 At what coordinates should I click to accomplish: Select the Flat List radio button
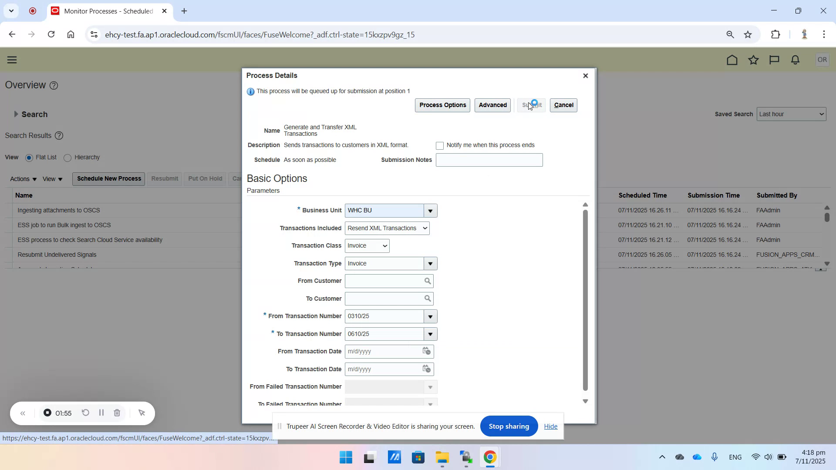tap(29, 158)
